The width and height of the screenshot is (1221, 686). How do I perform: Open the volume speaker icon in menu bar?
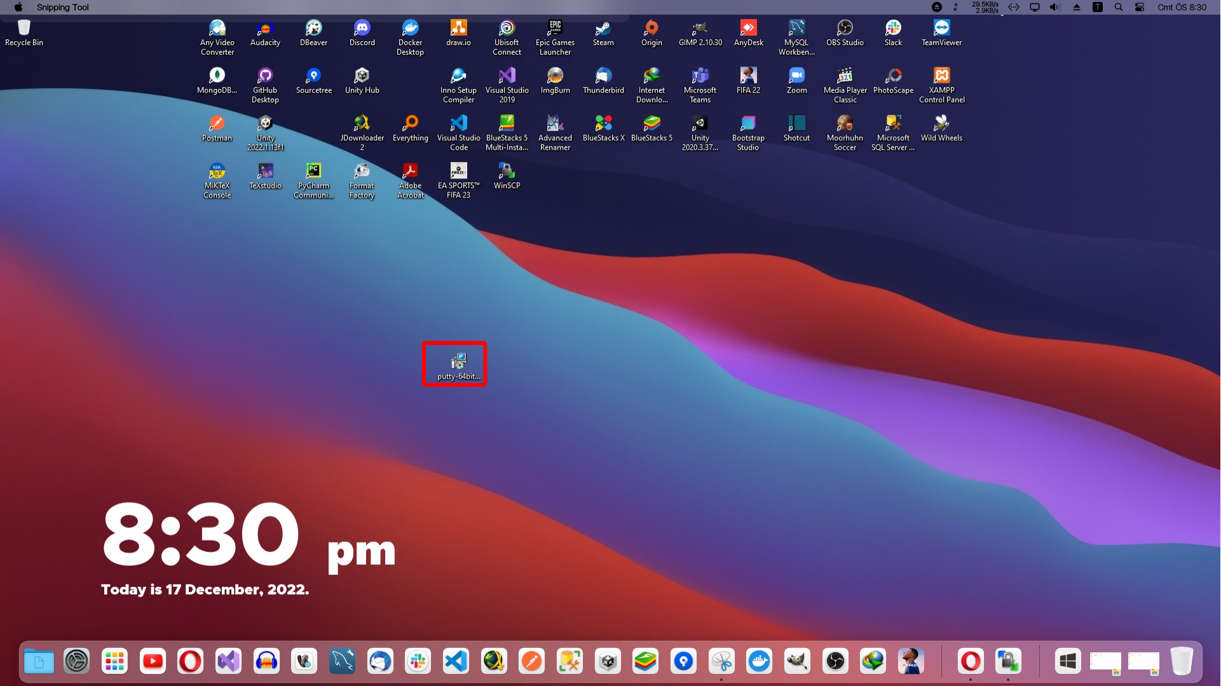click(1055, 7)
